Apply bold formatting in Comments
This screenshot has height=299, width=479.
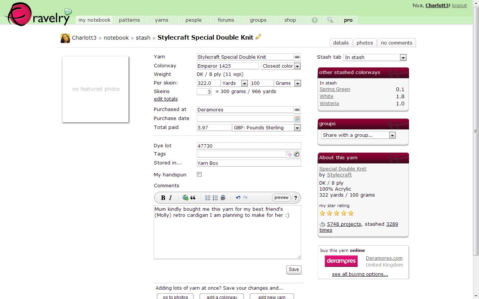click(x=163, y=198)
